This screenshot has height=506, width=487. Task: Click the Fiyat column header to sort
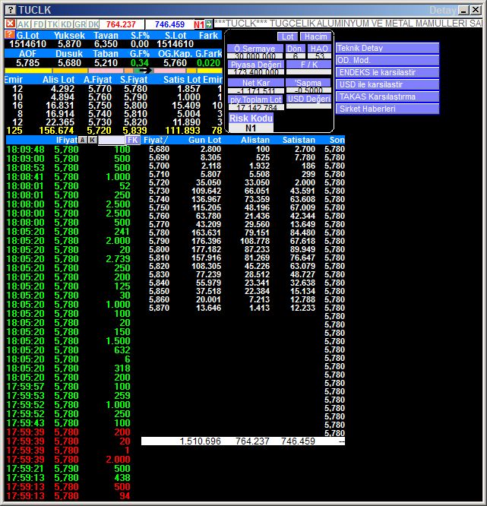coord(155,140)
